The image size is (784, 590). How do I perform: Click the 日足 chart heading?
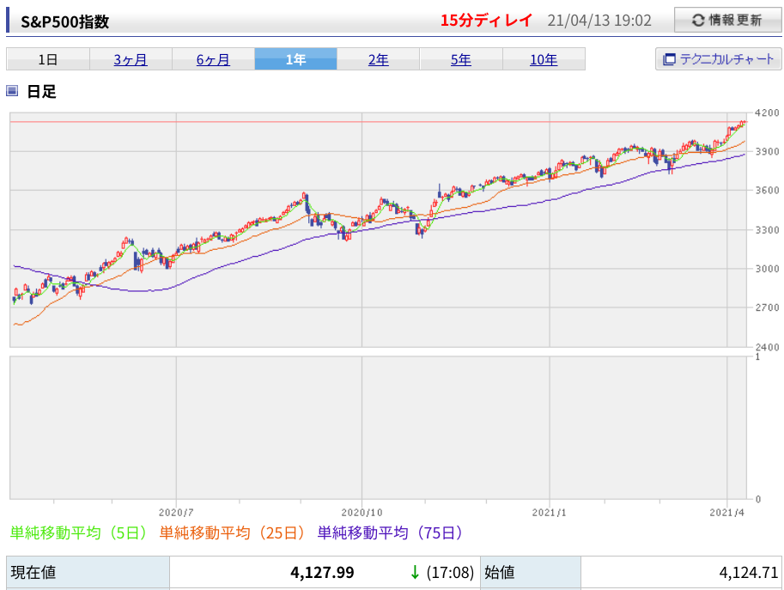41,92
